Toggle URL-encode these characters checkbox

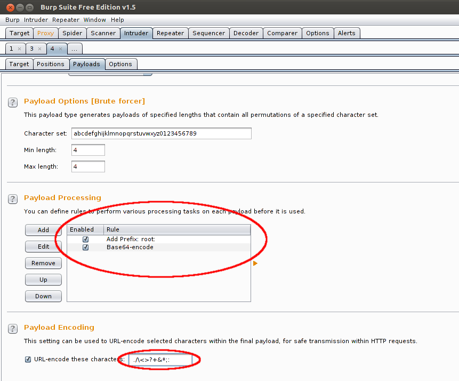click(x=28, y=359)
